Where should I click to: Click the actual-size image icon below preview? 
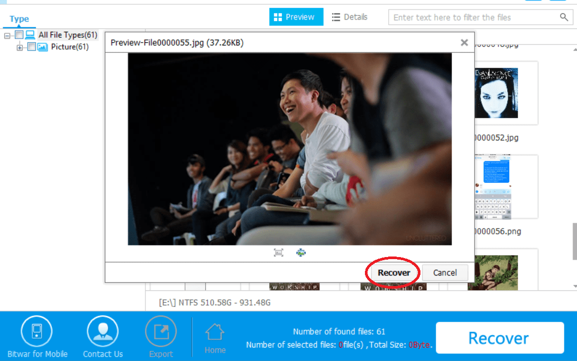coord(279,253)
